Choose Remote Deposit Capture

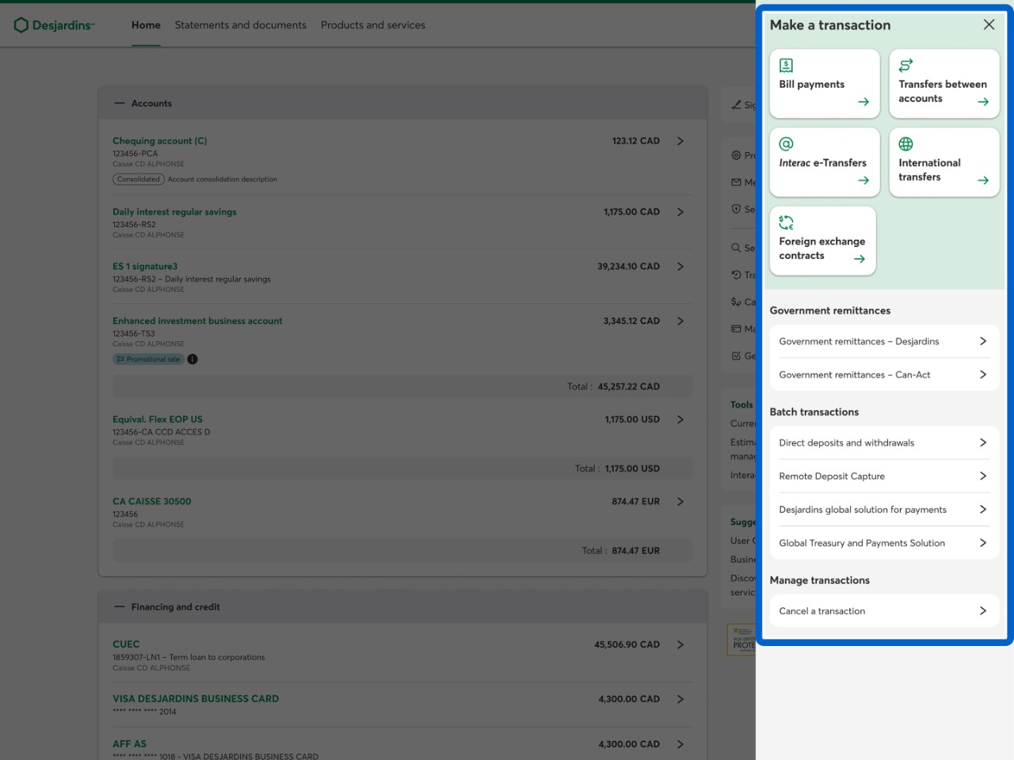pos(882,476)
